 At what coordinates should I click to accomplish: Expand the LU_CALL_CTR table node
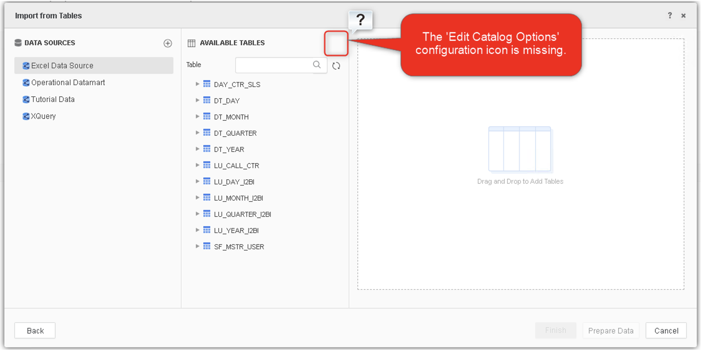[x=197, y=165]
